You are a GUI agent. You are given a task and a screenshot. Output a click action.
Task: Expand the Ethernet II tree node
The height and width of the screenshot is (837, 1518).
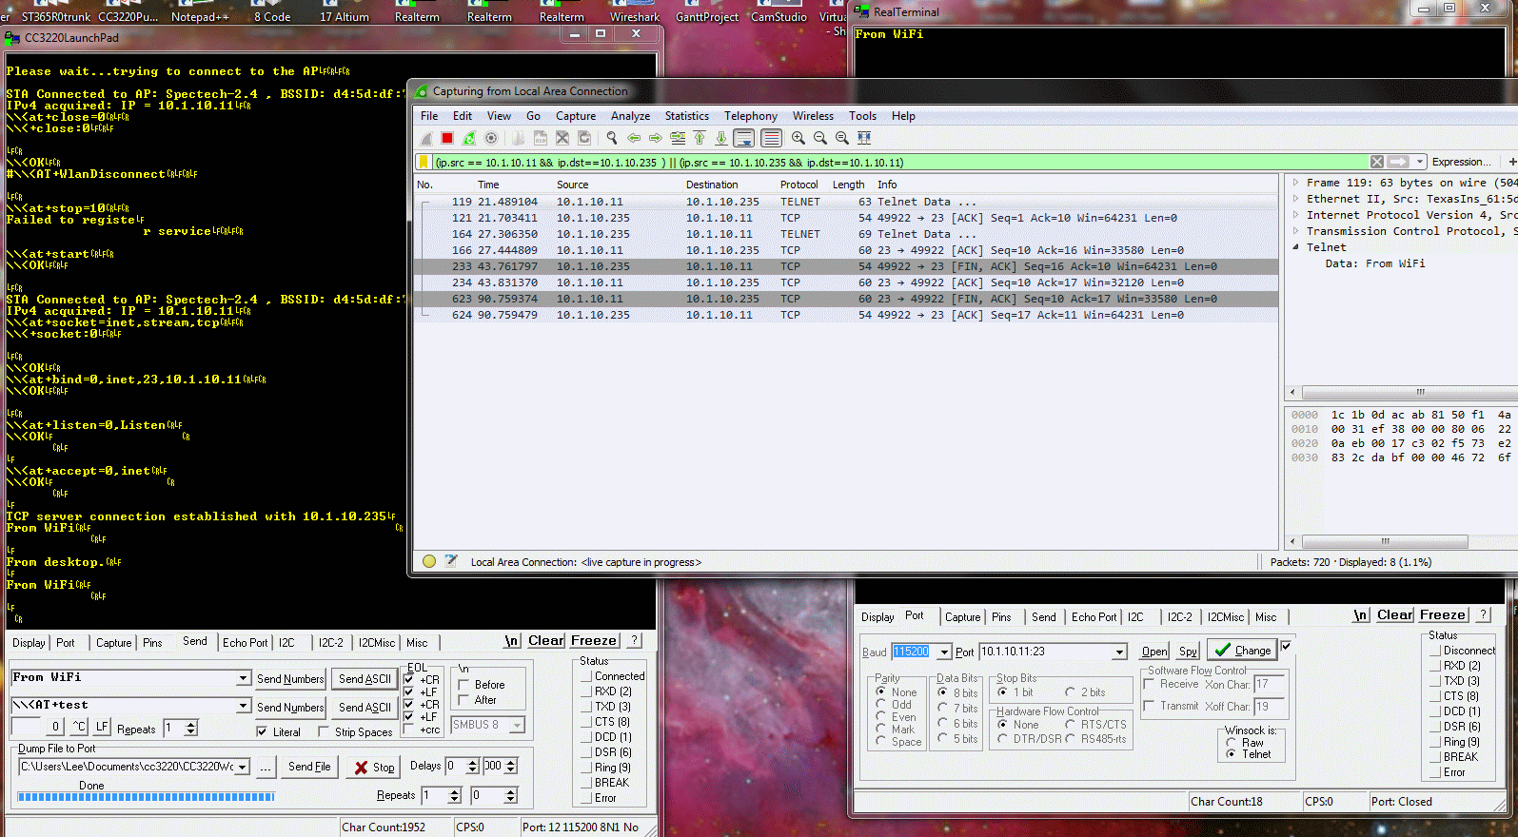tap(1295, 199)
